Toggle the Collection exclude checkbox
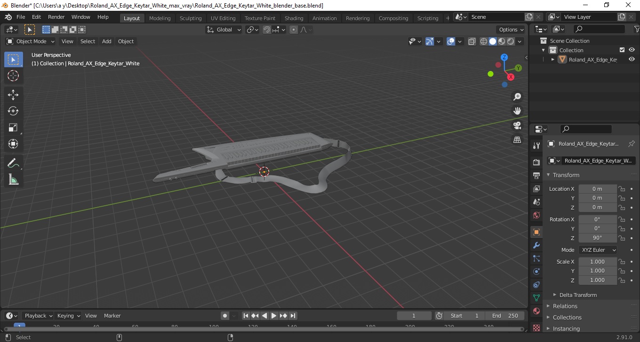 (622, 50)
